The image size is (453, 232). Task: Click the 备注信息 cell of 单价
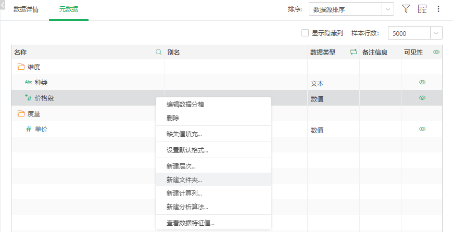click(380, 130)
